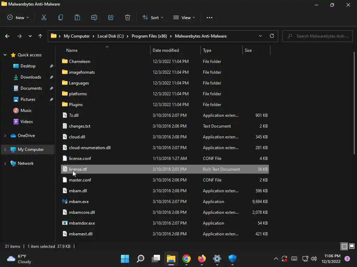Open the View dropdown menu

coord(184,17)
